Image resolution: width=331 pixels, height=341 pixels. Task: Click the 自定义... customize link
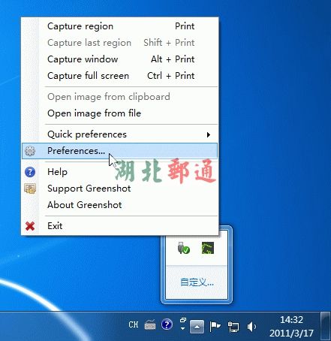197,282
